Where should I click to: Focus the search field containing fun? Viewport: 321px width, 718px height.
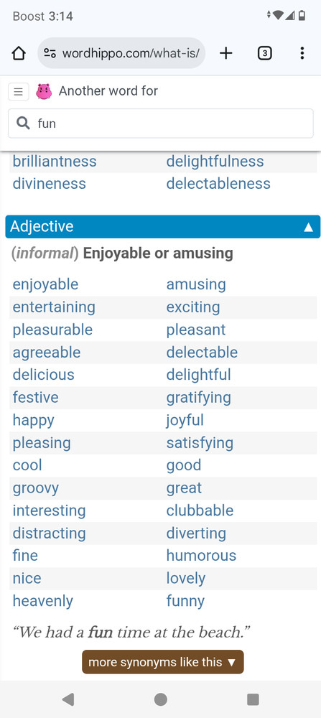click(x=161, y=123)
